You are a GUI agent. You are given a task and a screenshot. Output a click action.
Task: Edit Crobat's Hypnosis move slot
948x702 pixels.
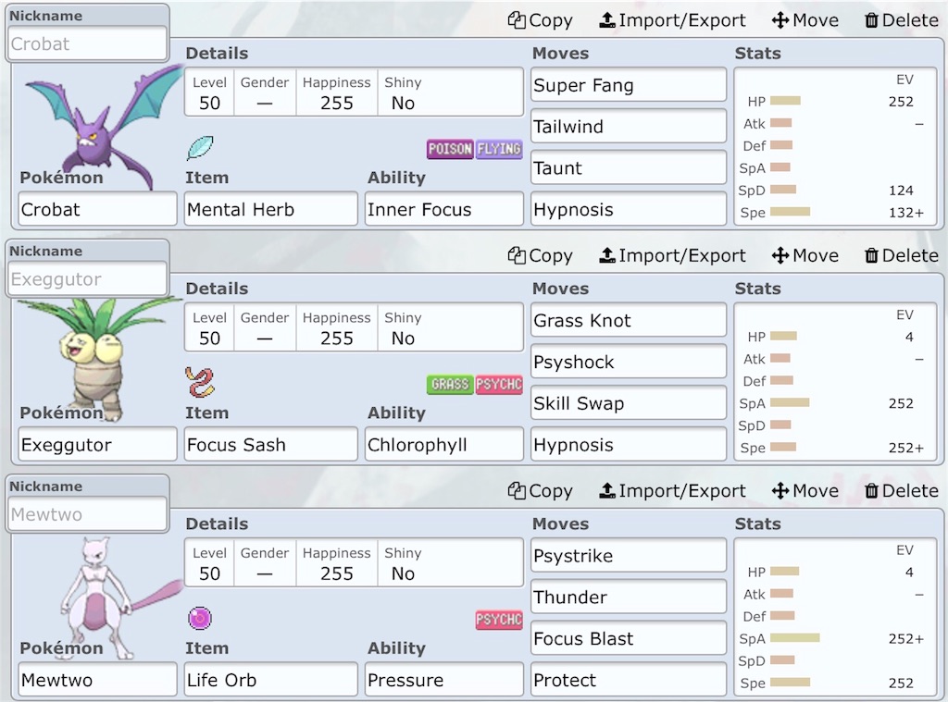(629, 209)
